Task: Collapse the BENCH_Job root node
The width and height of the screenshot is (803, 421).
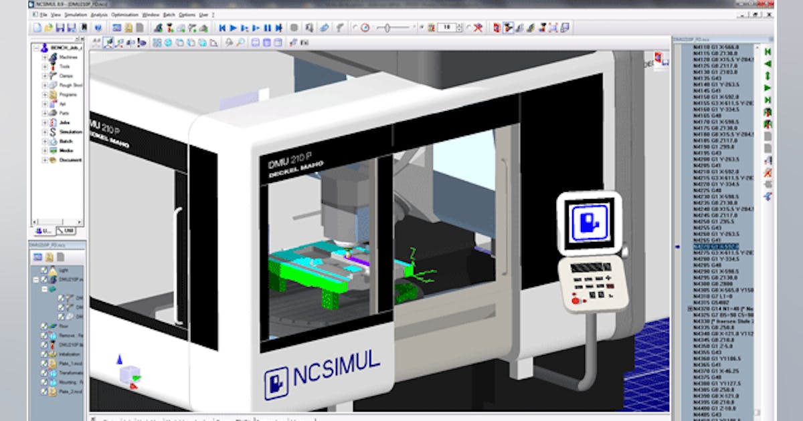Action: tap(36, 48)
